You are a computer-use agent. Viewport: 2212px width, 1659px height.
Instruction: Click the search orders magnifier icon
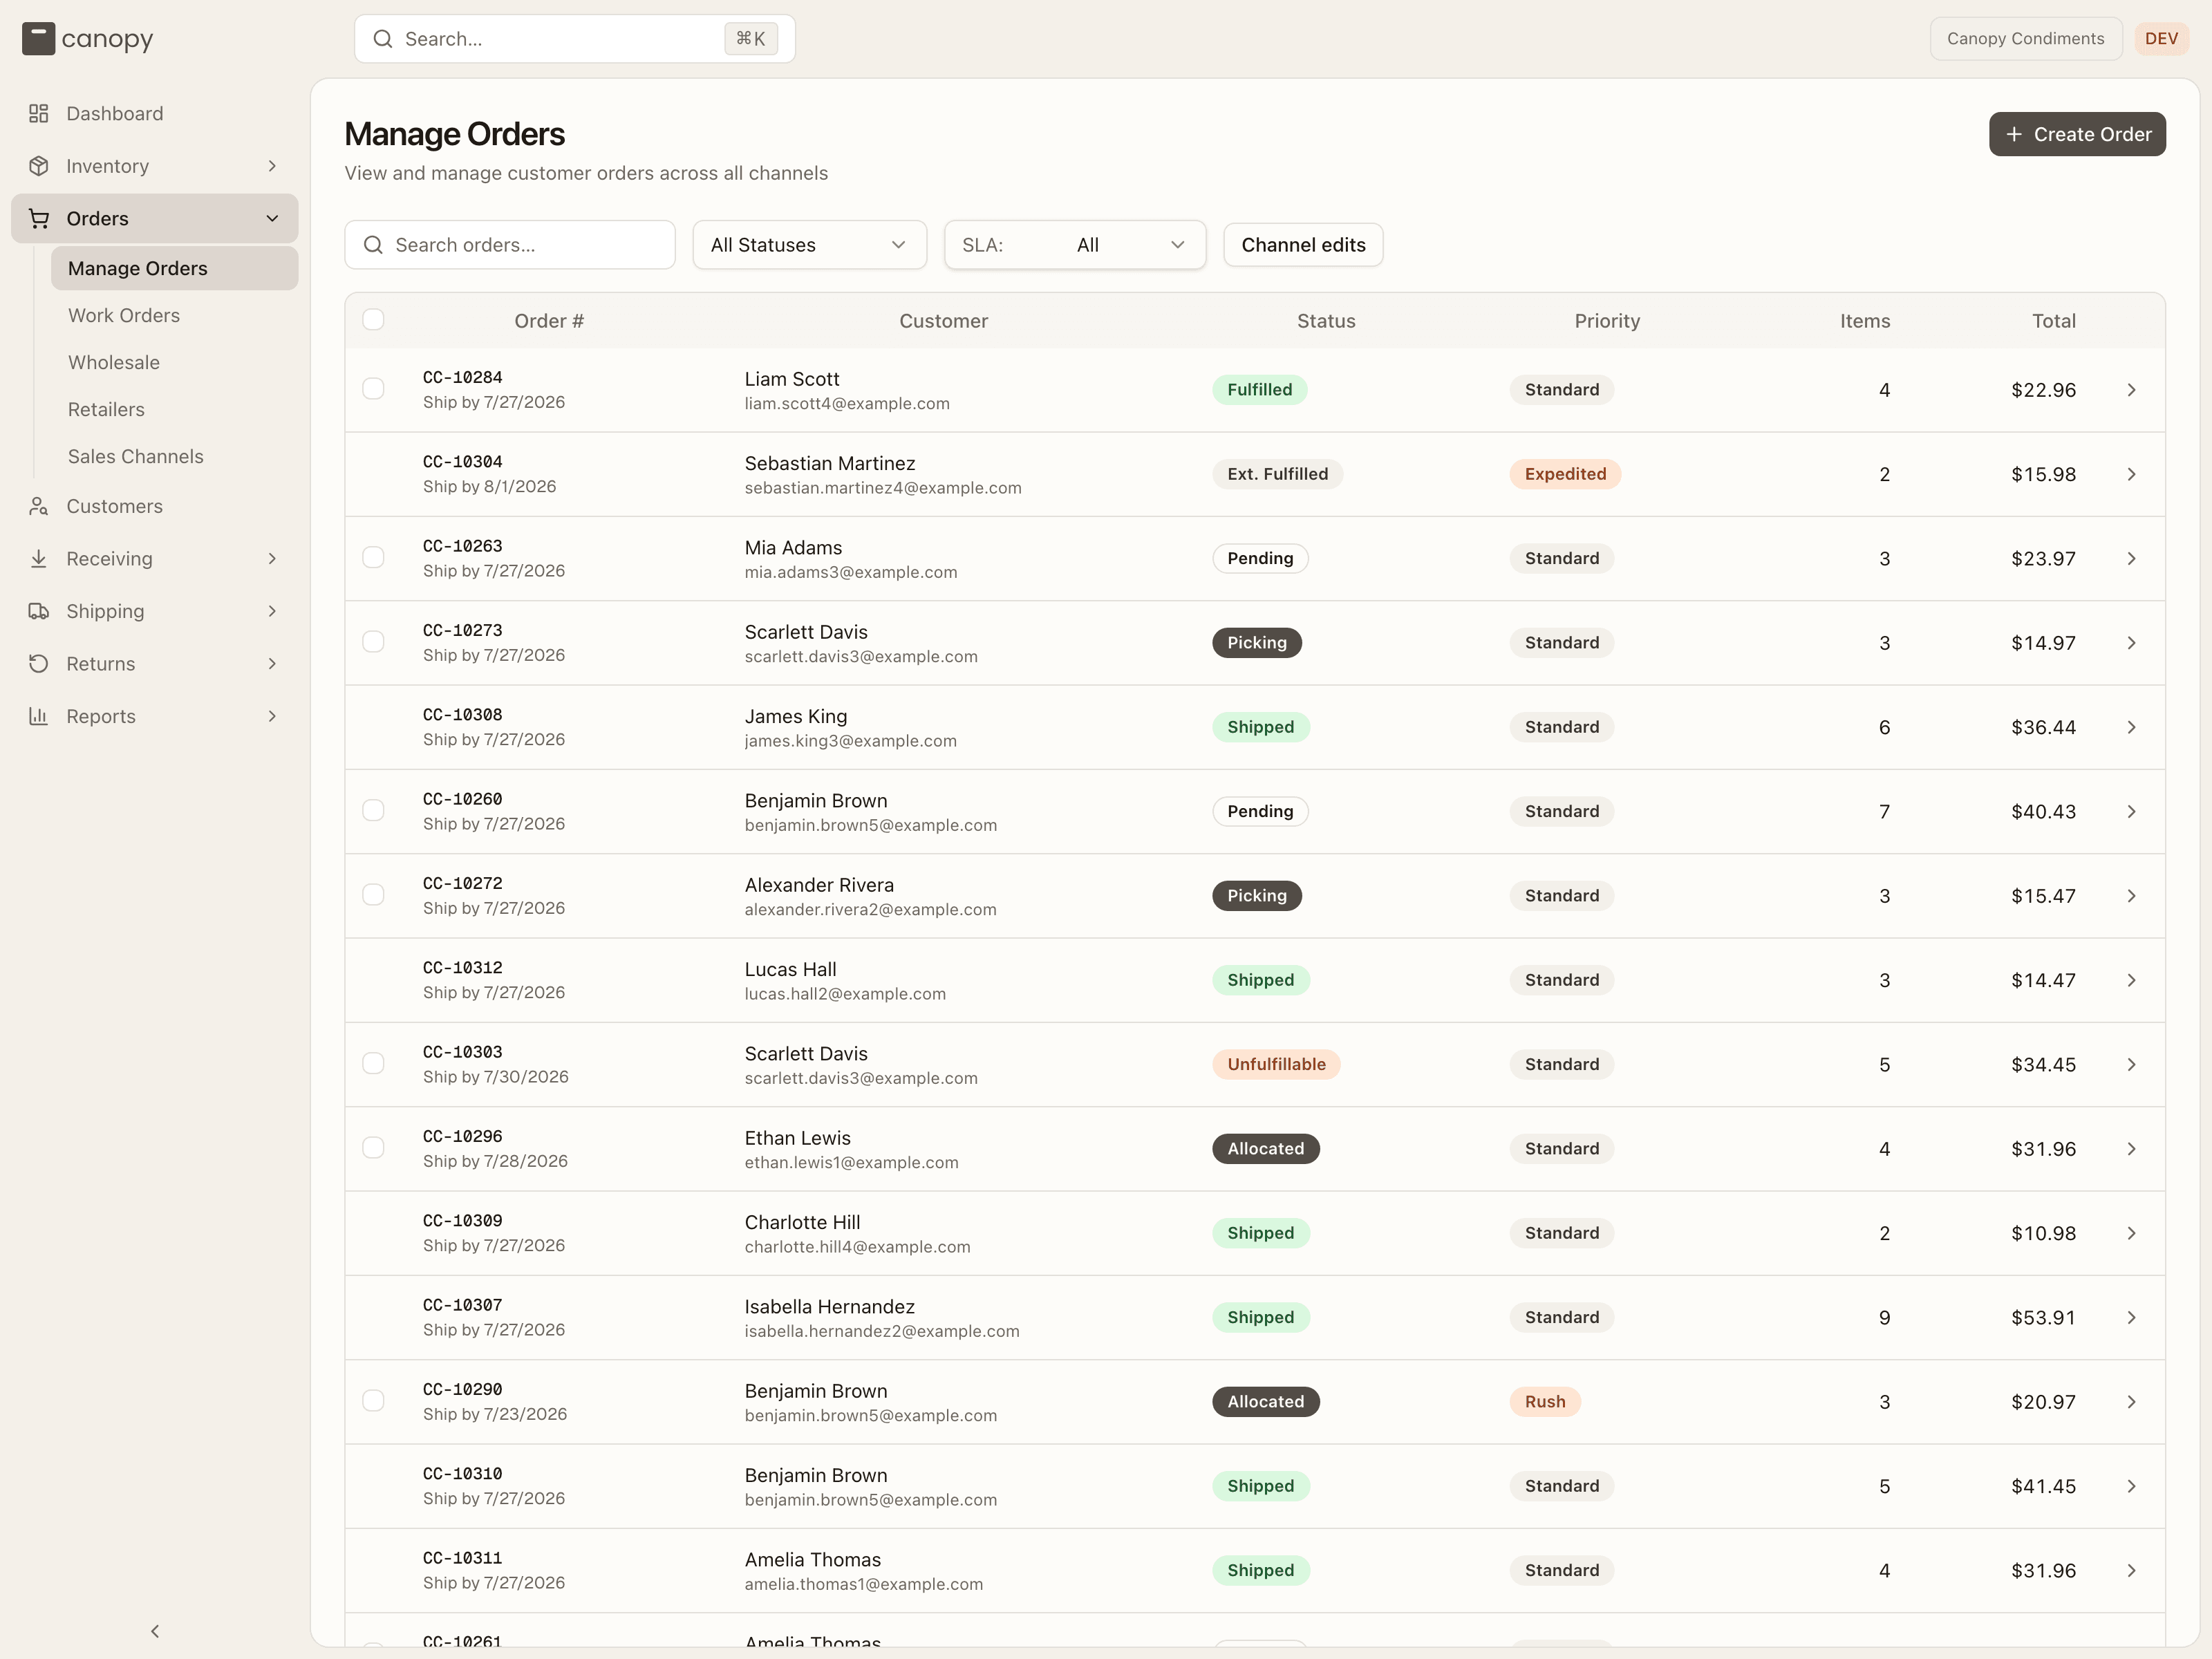[x=373, y=245]
